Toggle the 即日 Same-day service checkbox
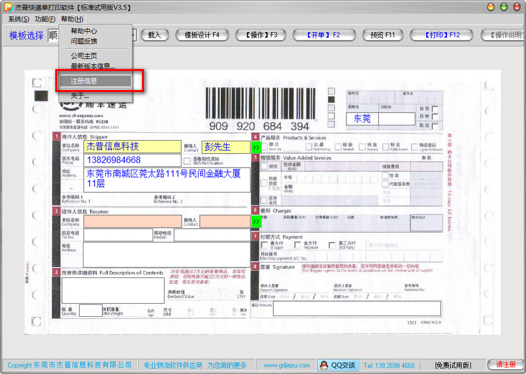Viewport: 526px width, 374px height. tap(264, 146)
